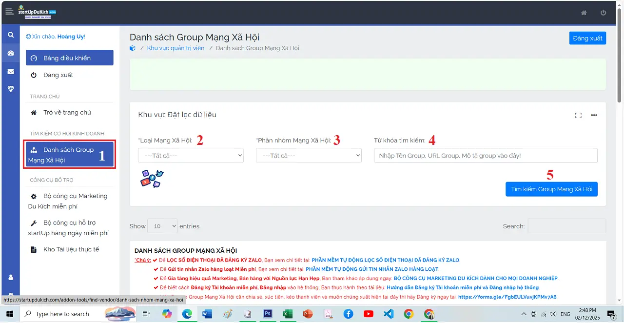
Task: Open the Show entries count dropdown
Action: pyautogui.click(x=162, y=226)
